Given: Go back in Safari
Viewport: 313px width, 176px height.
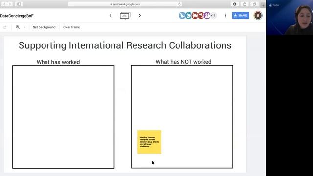Looking at the screenshot, I should (x=4, y=4).
